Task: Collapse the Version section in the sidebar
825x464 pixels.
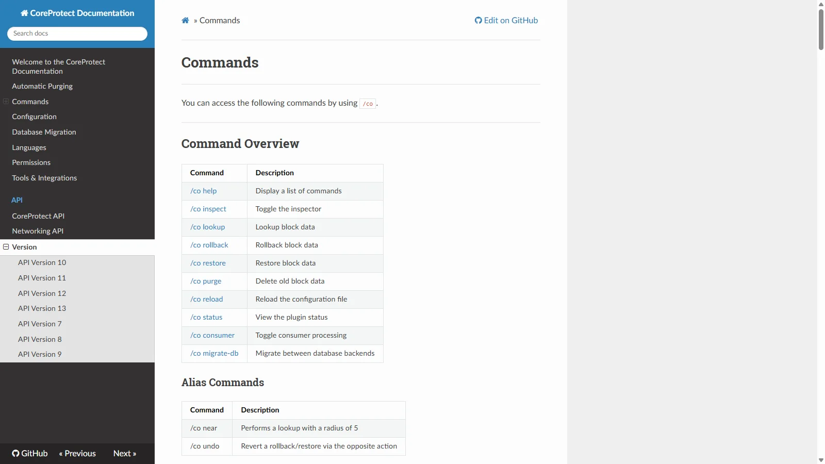Action: point(6,247)
